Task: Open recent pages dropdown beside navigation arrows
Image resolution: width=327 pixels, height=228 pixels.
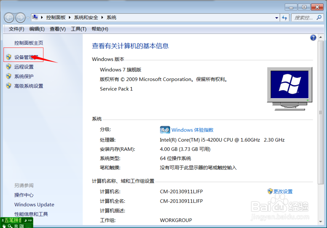Action: point(28,18)
